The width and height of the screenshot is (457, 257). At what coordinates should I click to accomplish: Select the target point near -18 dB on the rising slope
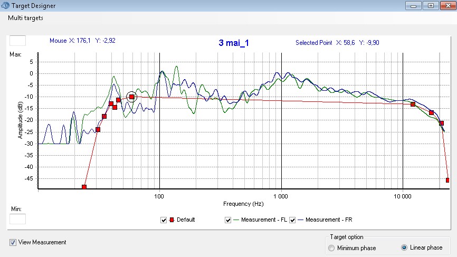coord(104,117)
